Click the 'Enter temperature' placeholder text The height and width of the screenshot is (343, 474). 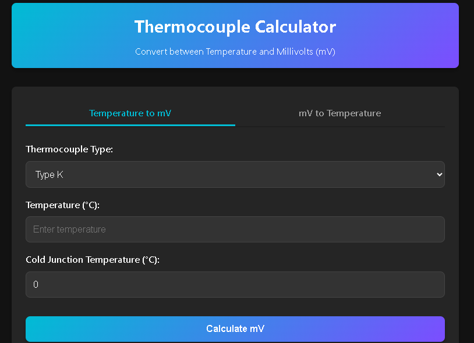point(69,229)
